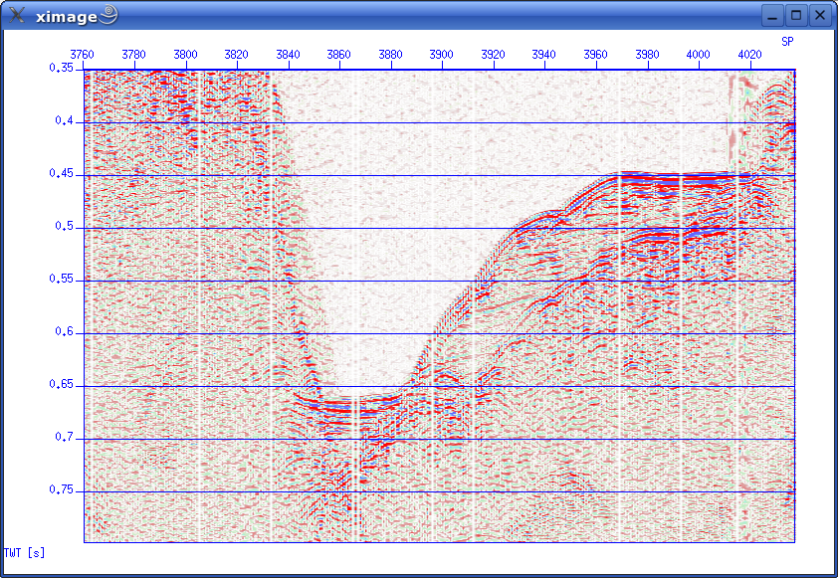Image resolution: width=838 pixels, height=578 pixels.
Task: Click the 0.45 time axis label
Action: (x=62, y=173)
